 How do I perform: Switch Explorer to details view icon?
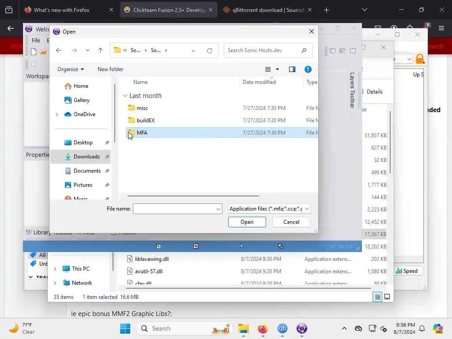pyautogui.click(x=377, y=297)
